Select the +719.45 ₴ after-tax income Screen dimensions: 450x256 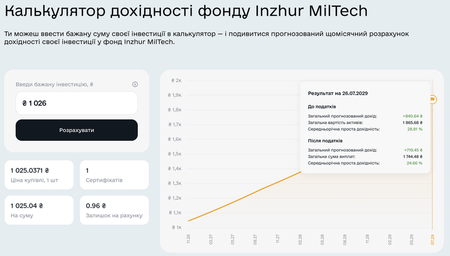click(413, 150)
